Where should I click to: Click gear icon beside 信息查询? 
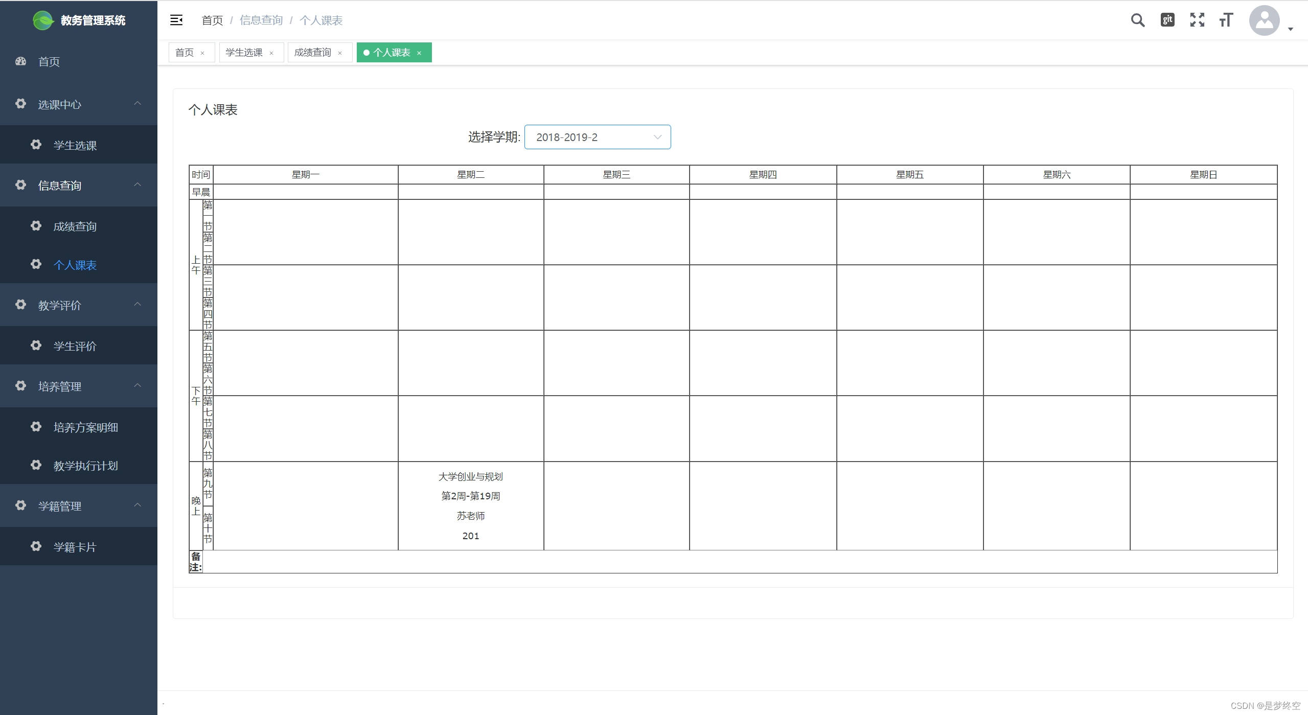tap(20, 185)
